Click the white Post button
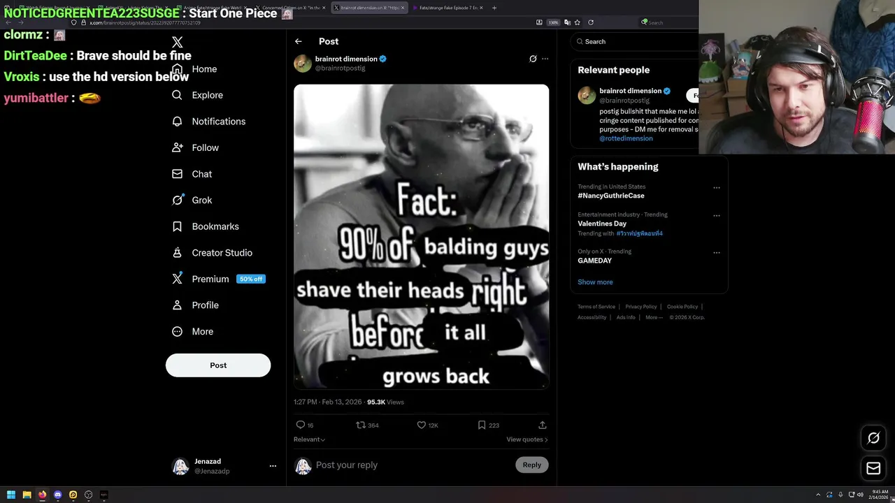 click(218, 365)
